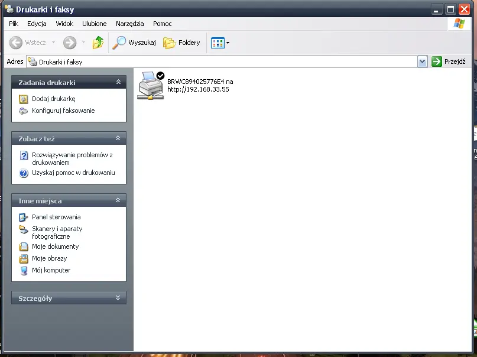Open the Wstecz history dropdown arrow
Viewport: 477px width, 357px height.
click(x=53, y=43)
